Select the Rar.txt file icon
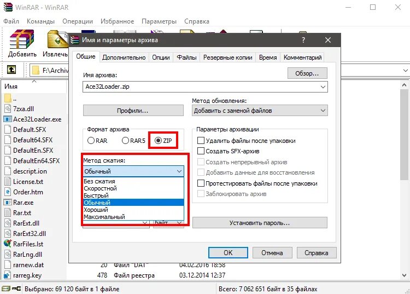Screen dimensions: 410x294 pyautogui.click(x=8, y=213)
